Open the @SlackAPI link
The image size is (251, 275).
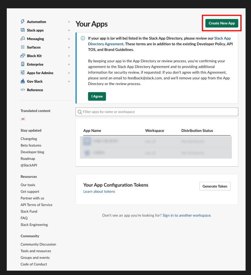pos(29,165)
